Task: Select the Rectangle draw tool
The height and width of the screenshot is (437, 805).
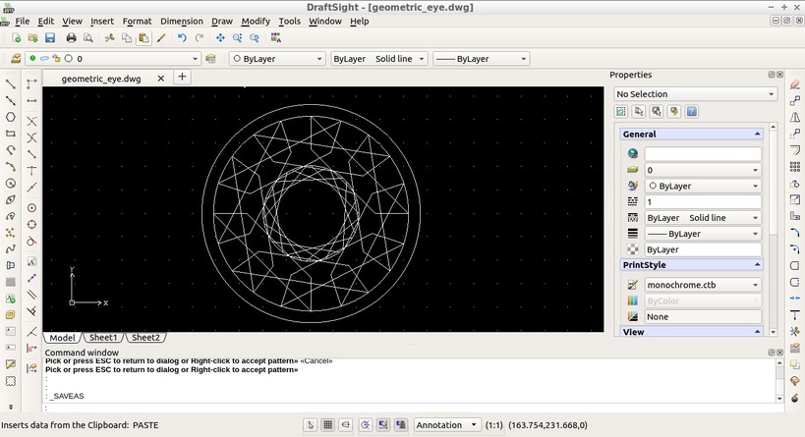Action: 10,134
